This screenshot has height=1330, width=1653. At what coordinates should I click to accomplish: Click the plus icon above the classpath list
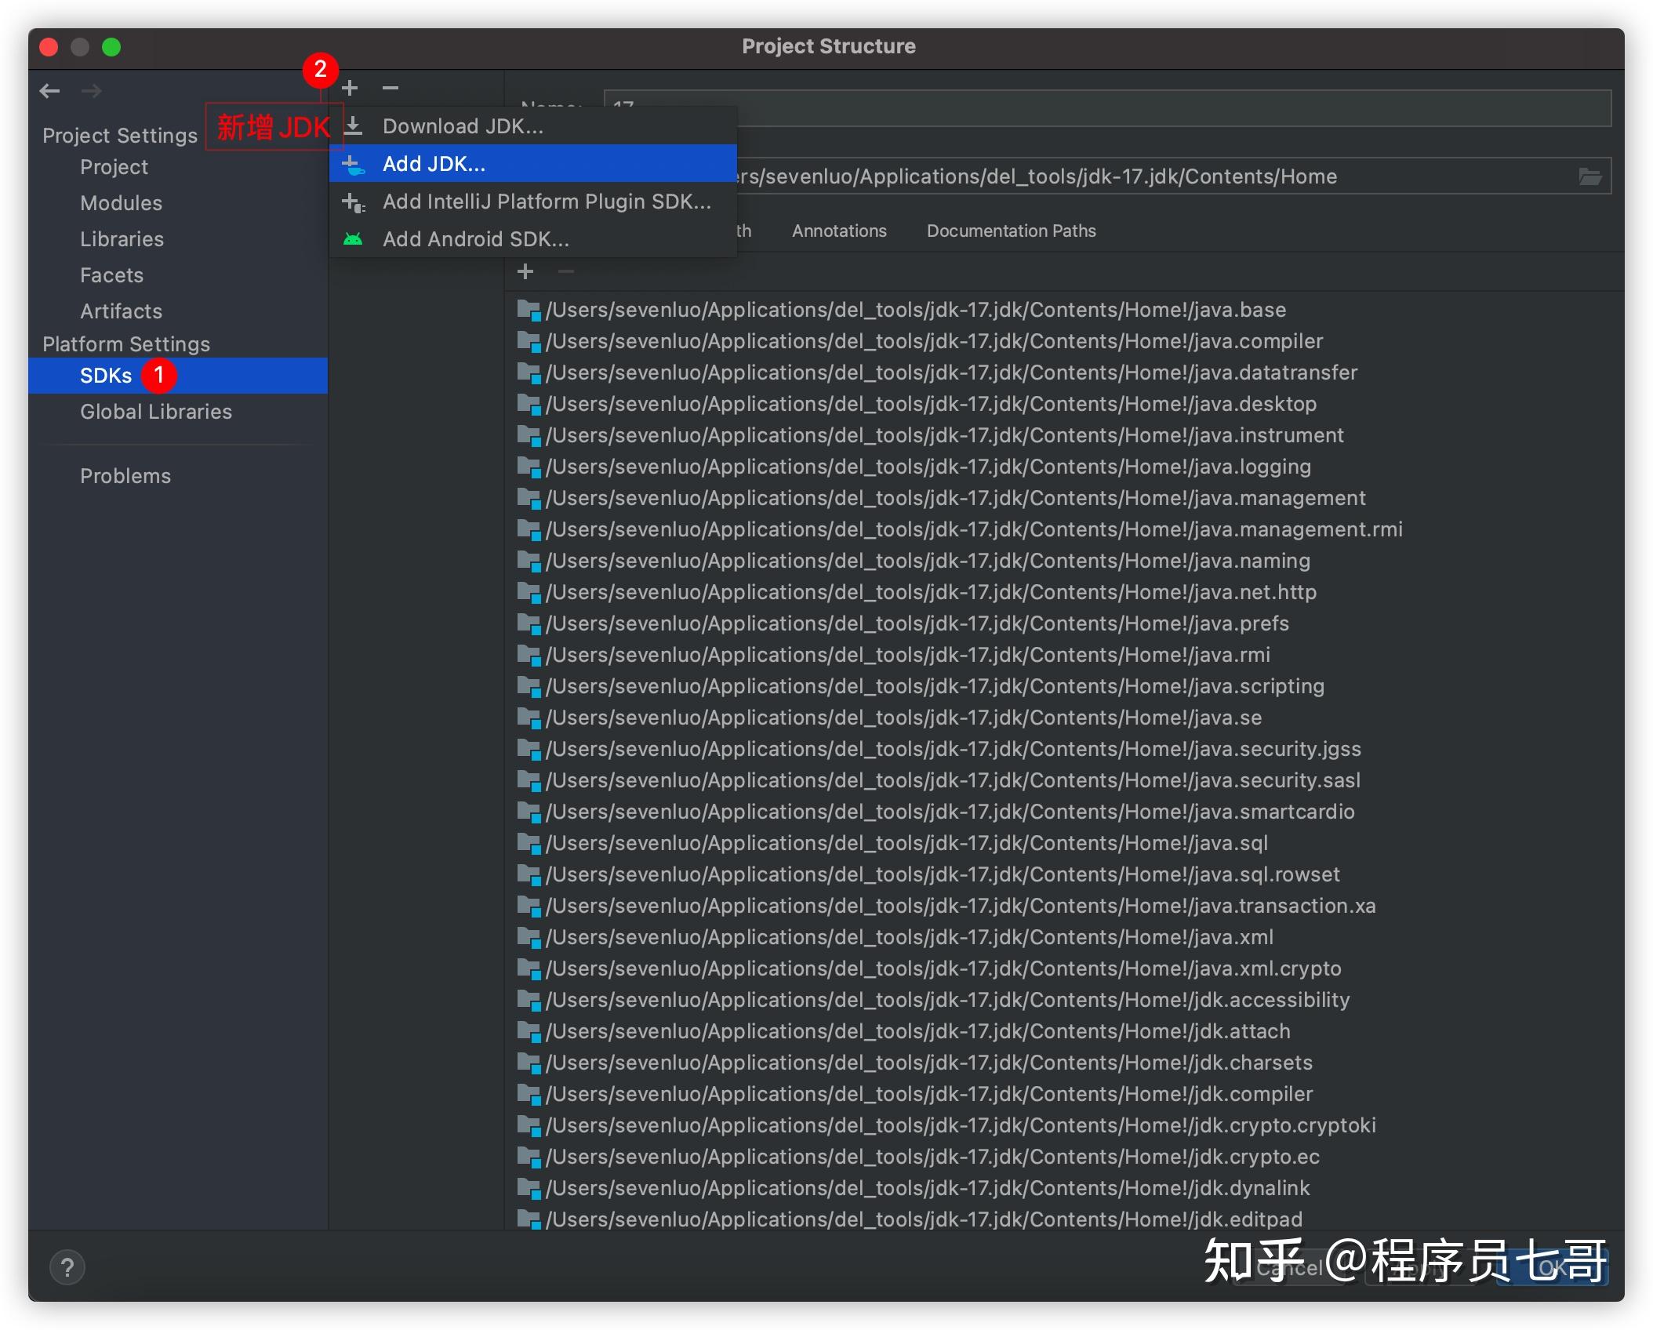pyautogui.click(x=525, y=271)
